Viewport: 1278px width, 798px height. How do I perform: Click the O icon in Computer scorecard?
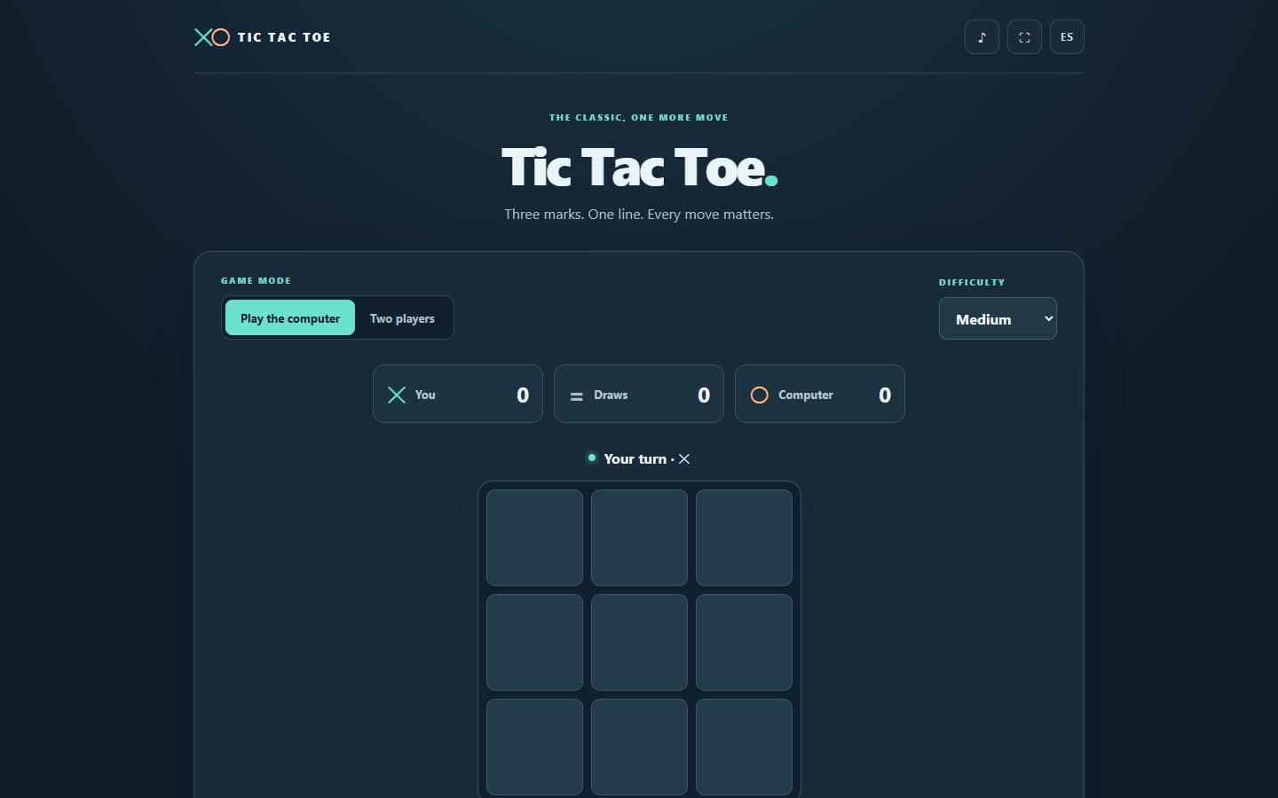point(759,395)
